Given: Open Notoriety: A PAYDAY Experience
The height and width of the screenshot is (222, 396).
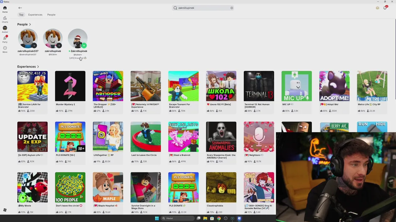Looking at the screenshot, I should [x=146, y=86].
